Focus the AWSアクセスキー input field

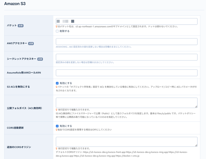pos(127,42)
